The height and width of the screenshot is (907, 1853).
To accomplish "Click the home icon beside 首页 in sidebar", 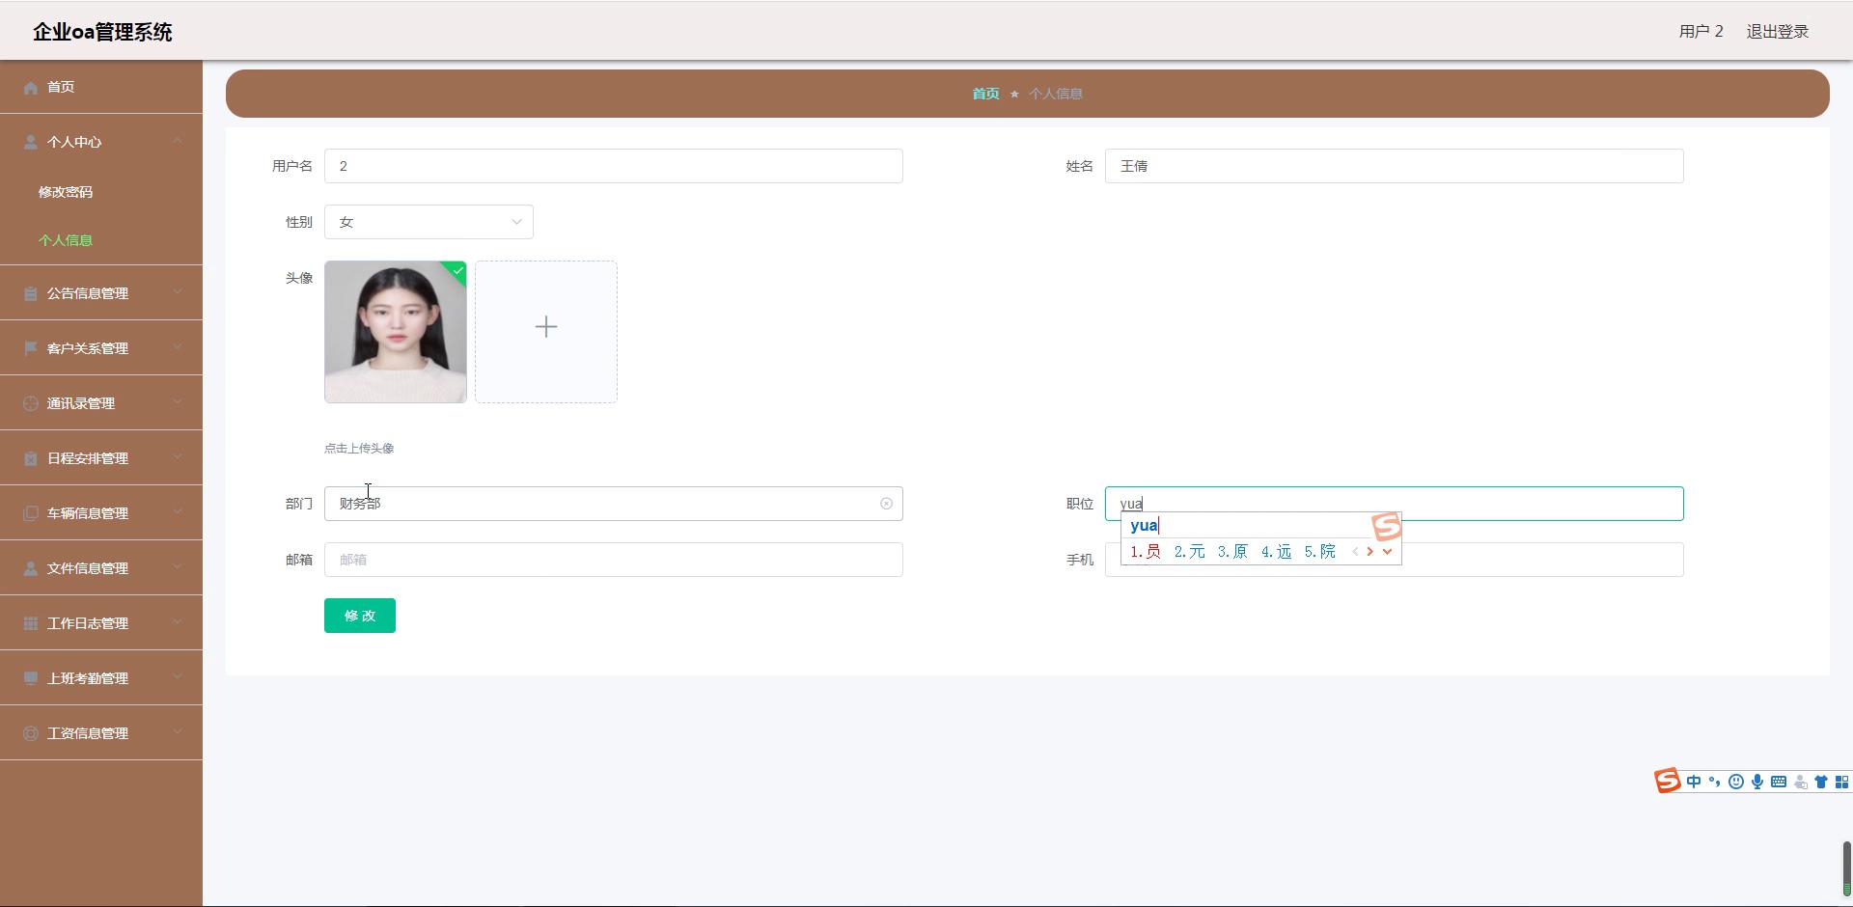I will 31,88.
